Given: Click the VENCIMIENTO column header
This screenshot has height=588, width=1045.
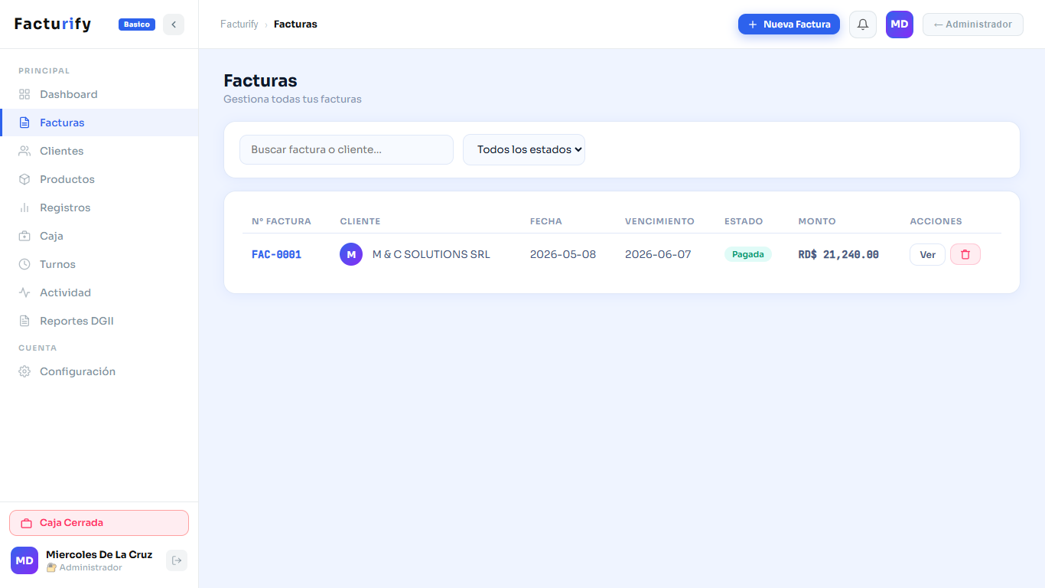Looking at the screenshot, I should [x=659, y=221].
